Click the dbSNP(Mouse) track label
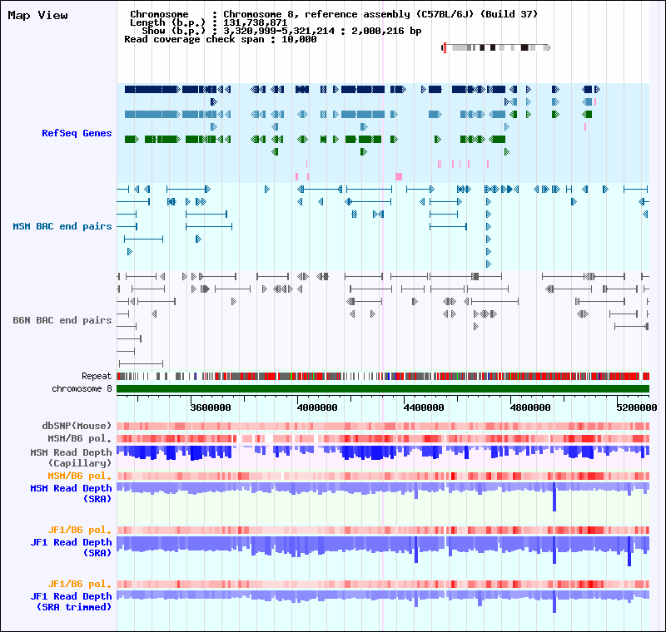 (x=77, y=426)
